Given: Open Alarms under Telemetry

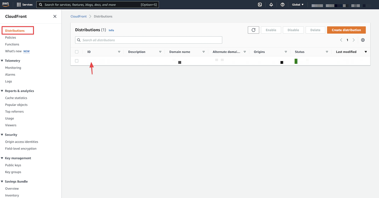Looking at the screenshot, I should pos(10,75).
